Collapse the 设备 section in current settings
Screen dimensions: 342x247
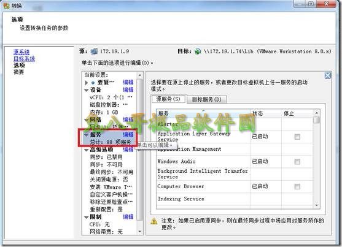point(87,90)
